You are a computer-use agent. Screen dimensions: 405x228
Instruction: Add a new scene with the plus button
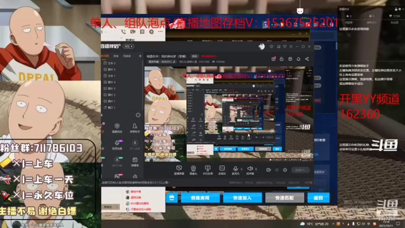140,56
